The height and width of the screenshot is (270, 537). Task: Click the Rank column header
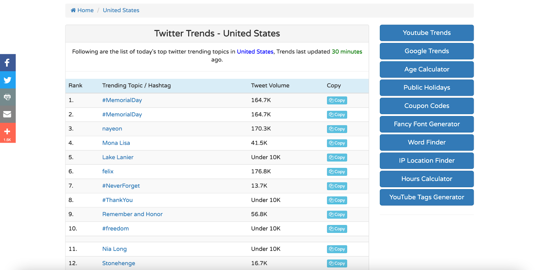point(76,86)
